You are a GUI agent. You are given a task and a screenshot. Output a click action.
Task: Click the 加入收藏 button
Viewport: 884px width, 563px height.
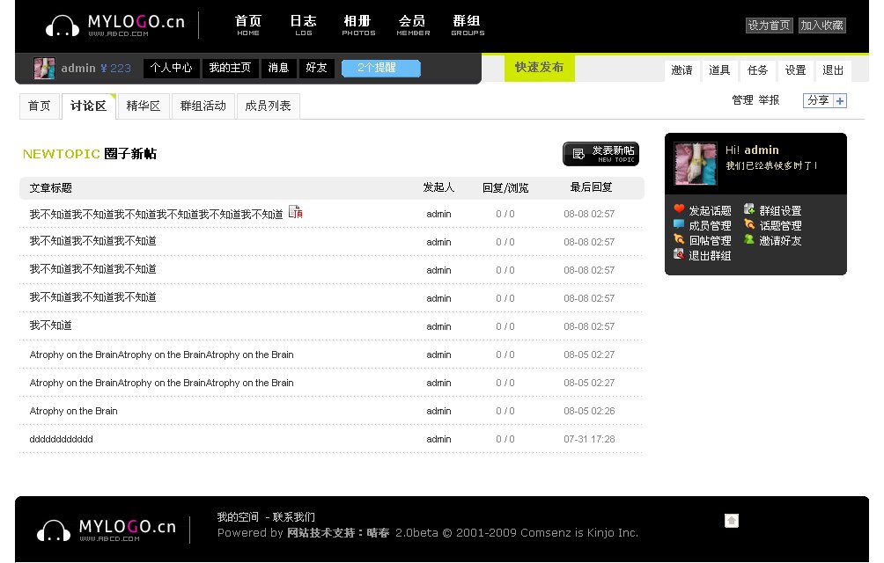coord(821,26)
